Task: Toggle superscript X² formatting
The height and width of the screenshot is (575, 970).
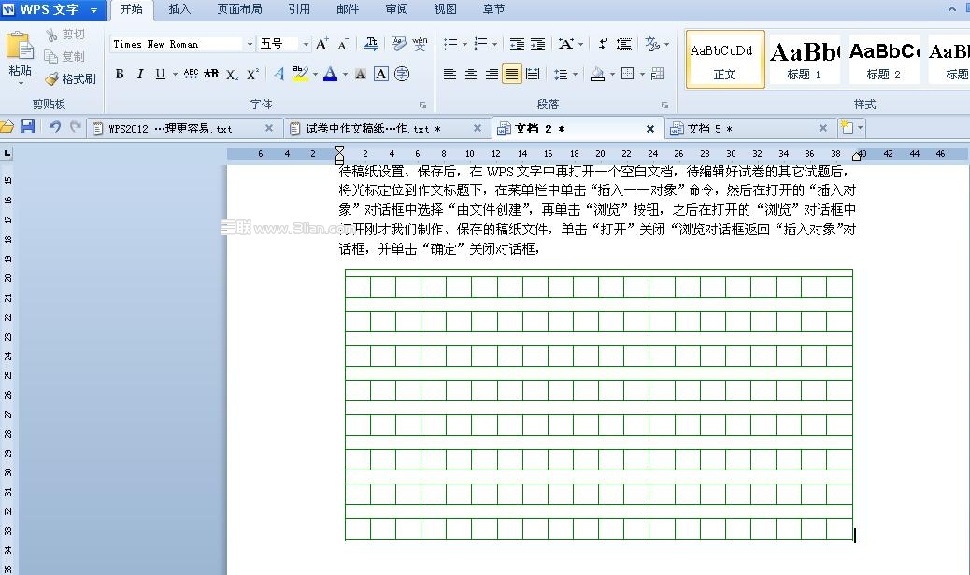Action: pyautogui.click(x=252, y=74)
